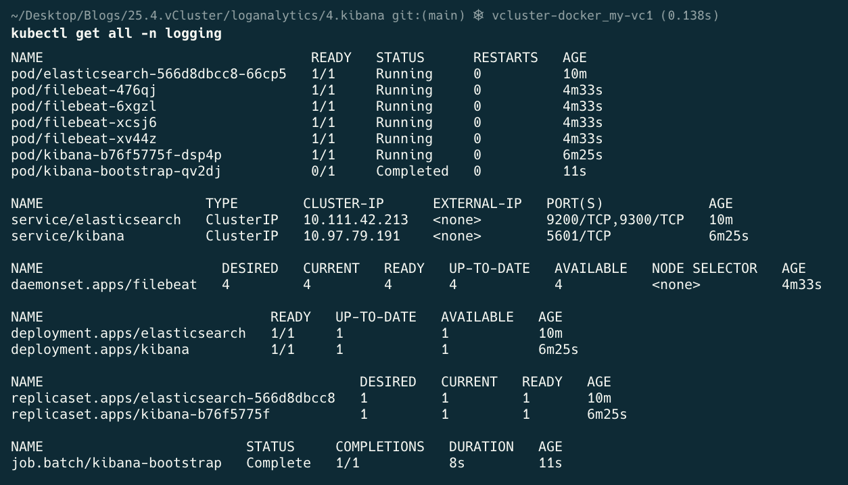Screen dimensions: 848x485
Task: Select 'service/kibana' in the services table
Action: point(68,236)
